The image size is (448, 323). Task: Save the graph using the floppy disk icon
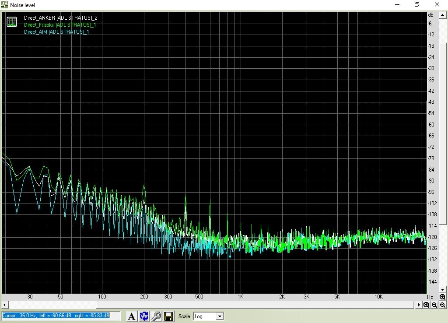coord(168,316)
